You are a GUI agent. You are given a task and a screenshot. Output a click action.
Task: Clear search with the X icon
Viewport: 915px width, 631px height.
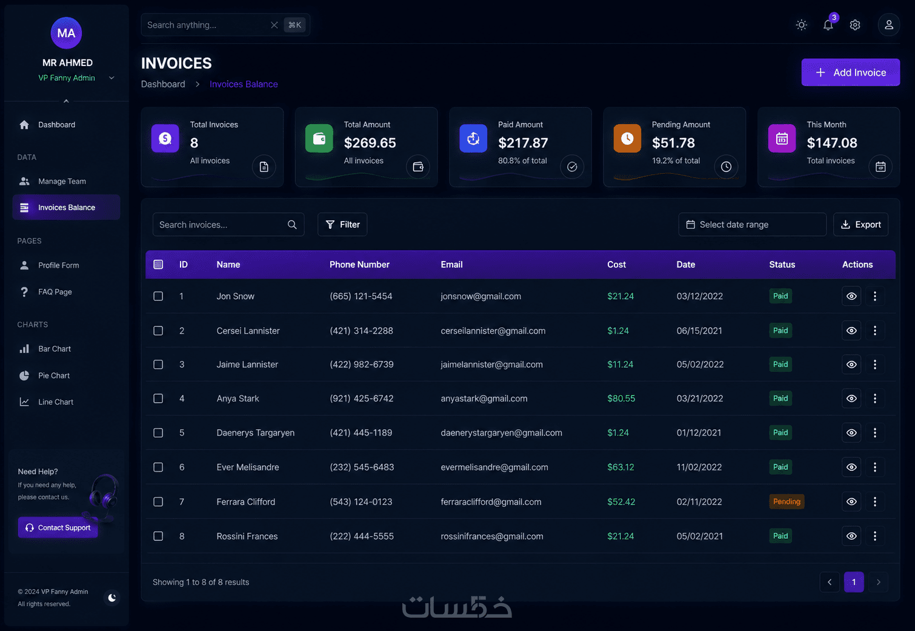click(x=274, y=25)
